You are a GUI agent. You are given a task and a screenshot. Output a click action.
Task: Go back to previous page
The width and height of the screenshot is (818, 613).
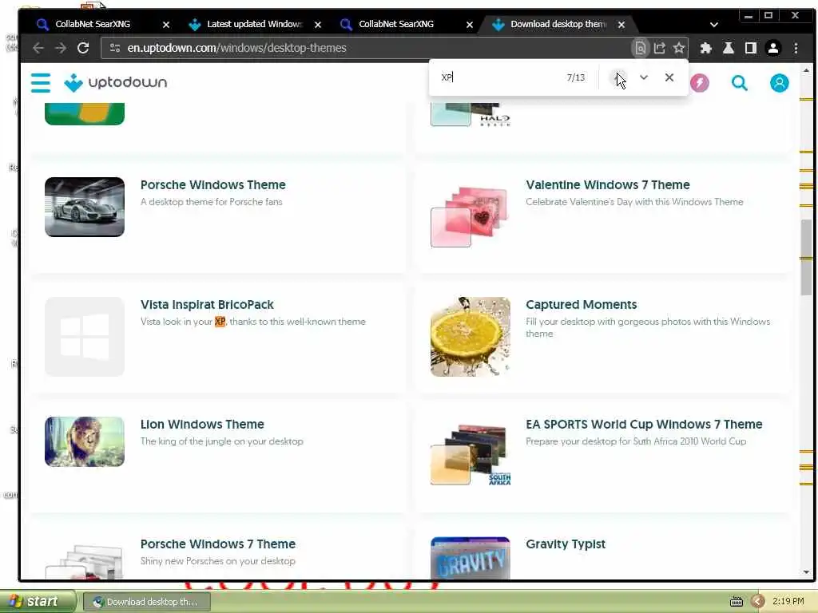click(38, 48)
